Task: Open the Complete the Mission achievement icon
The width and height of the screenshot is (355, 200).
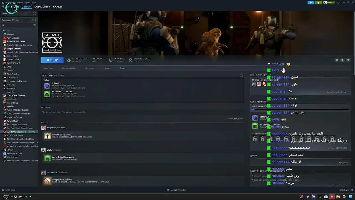Action: pos(48,181)
